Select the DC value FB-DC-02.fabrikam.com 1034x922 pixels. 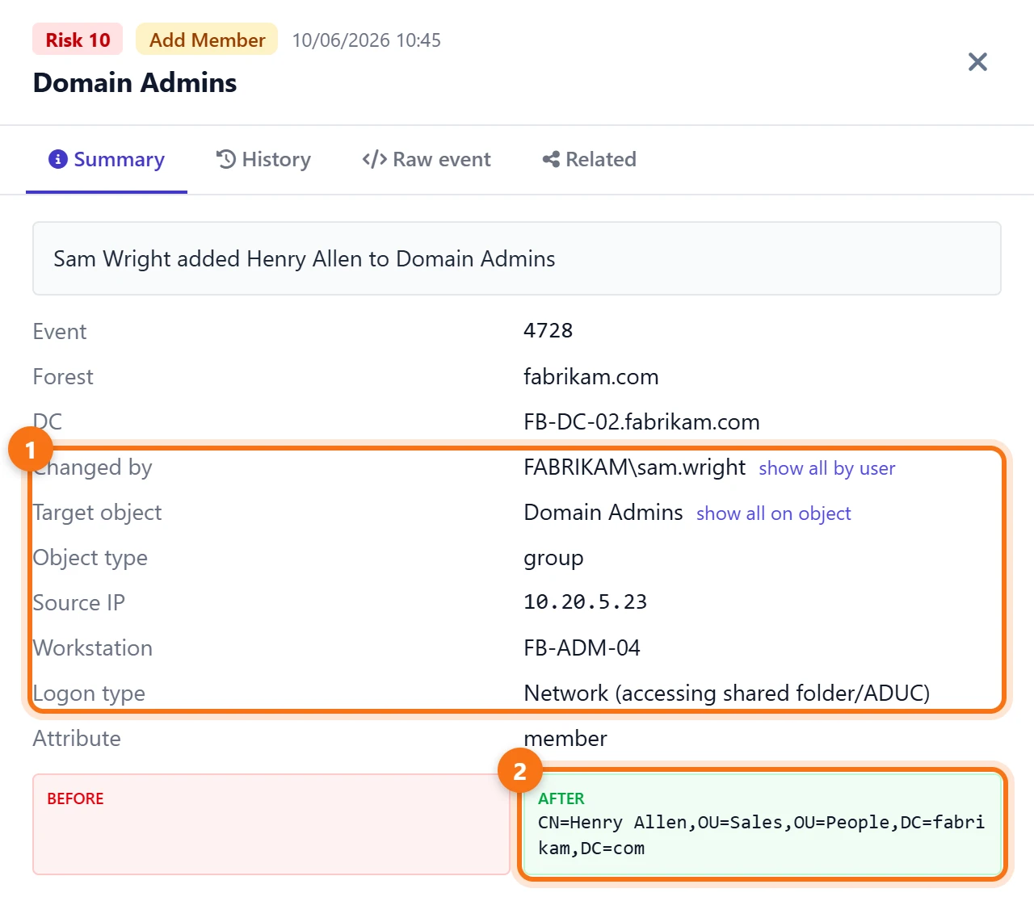(641, 421)
